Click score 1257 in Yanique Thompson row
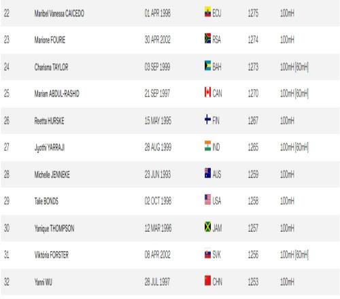Image resolution: width=340 pixels, height=299 pixels. coord(253,228)
